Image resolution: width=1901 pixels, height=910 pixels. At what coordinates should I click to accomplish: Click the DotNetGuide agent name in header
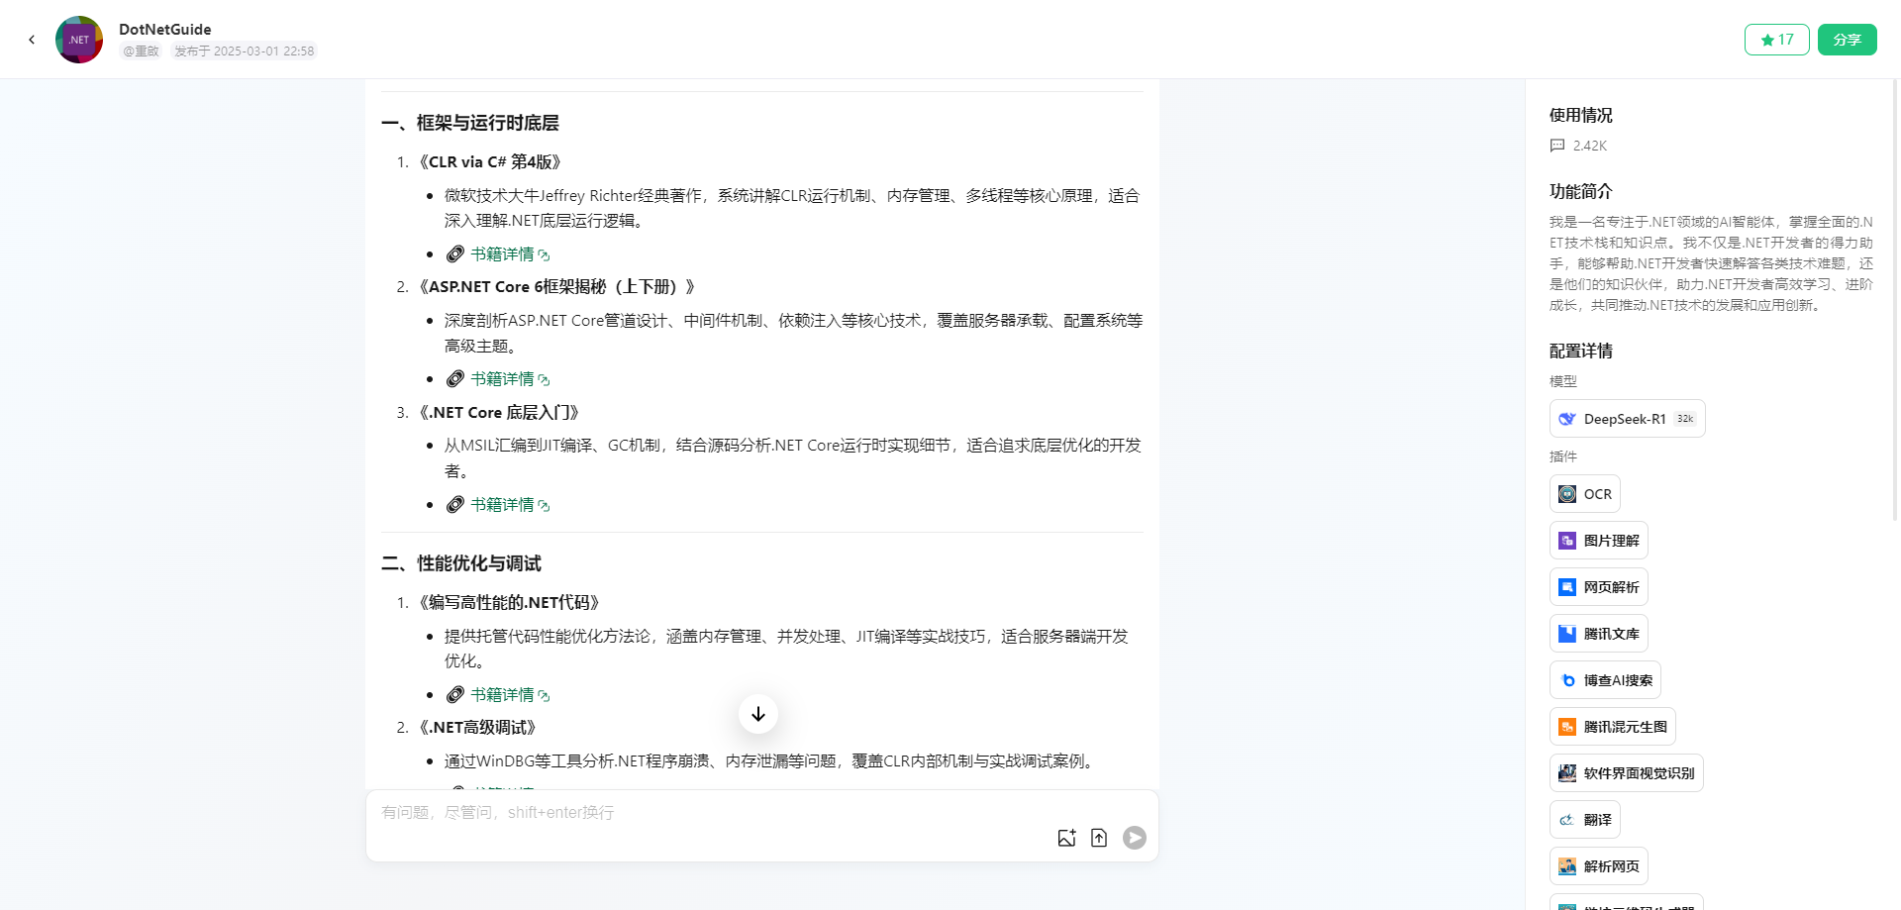(x=165, y=30)
